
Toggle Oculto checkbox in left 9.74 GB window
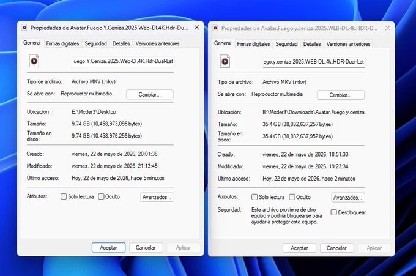101,196
